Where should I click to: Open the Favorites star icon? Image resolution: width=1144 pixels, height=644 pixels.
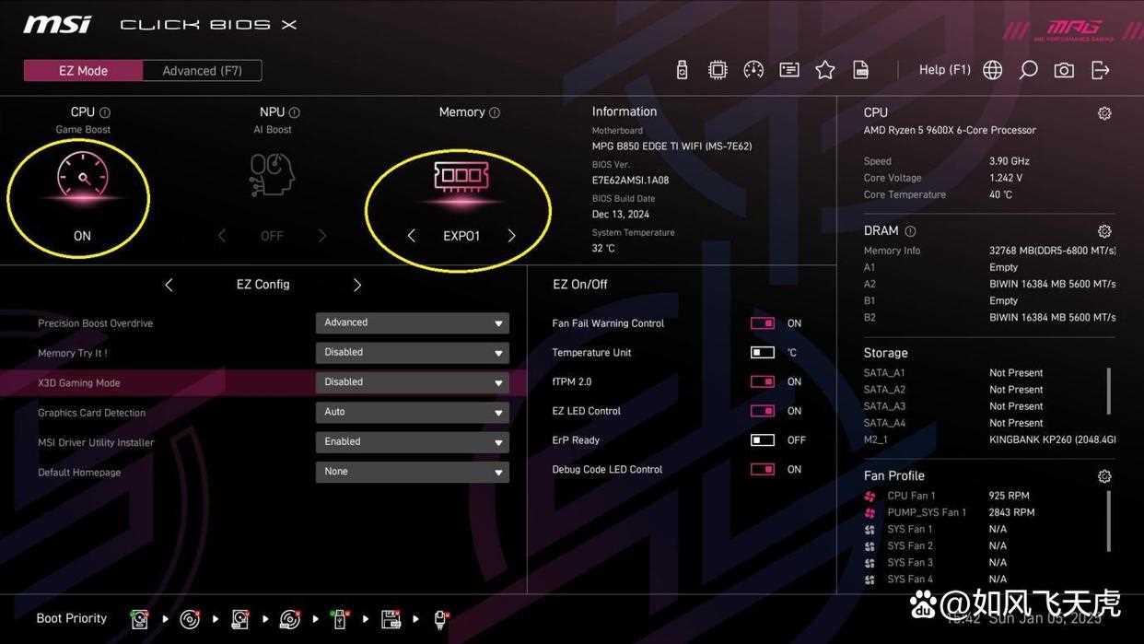tap(825, 70)
